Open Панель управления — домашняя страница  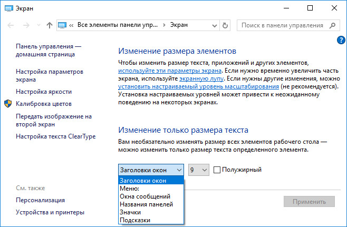tap(49, 51)
